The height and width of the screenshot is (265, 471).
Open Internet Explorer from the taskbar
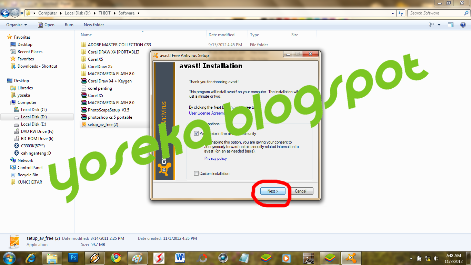point(31,258)
